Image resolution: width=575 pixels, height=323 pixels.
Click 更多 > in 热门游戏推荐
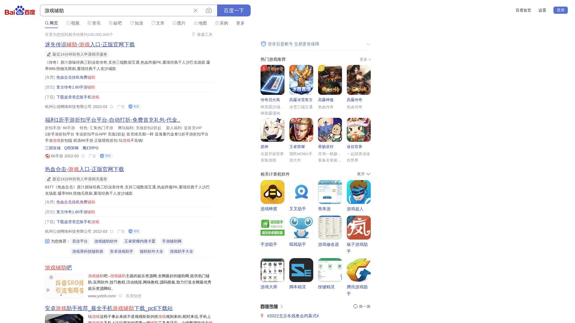[x=365, y=60]
